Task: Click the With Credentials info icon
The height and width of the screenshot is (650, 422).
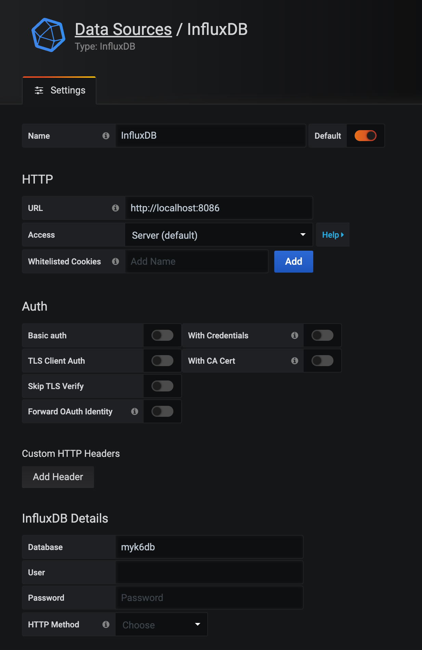Action: (x=295, y=335)
